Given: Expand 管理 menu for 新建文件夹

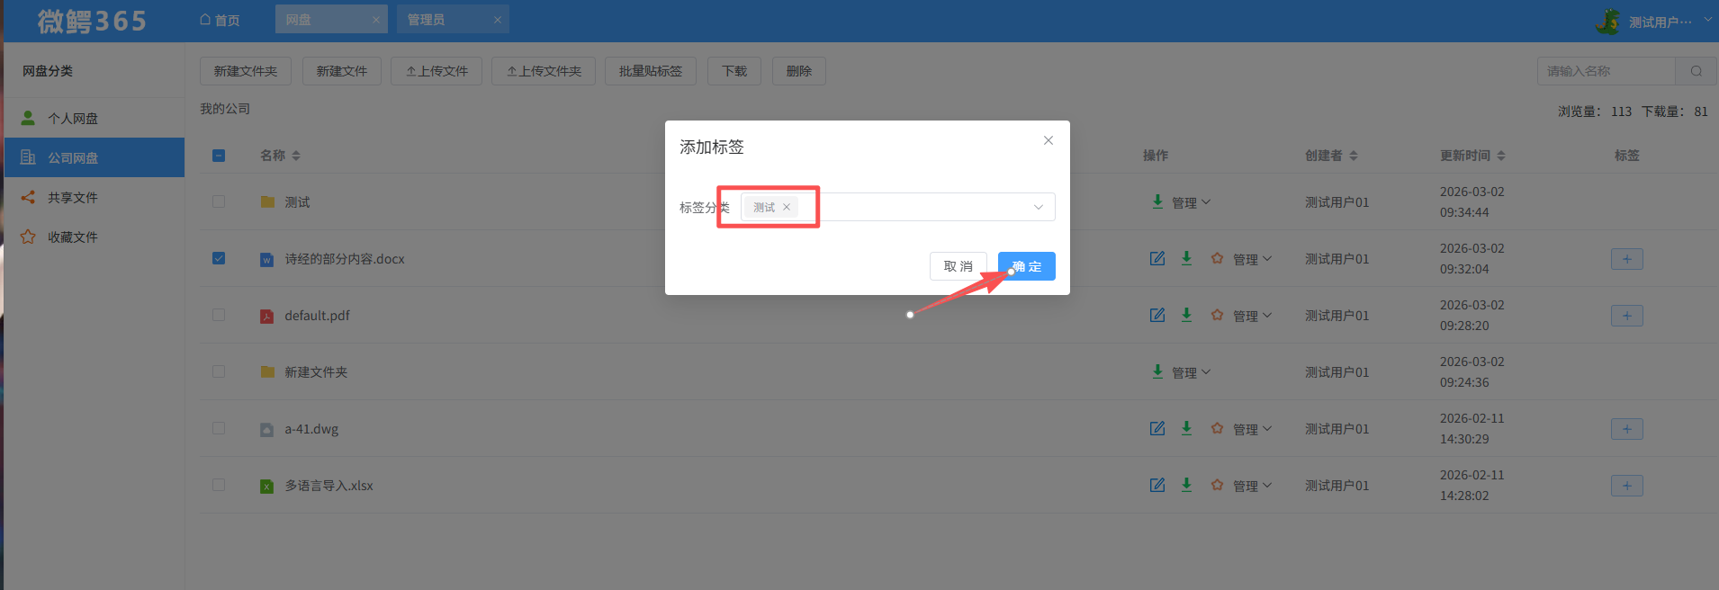Looking at the screenshot, I should (x=1192, y=372).
